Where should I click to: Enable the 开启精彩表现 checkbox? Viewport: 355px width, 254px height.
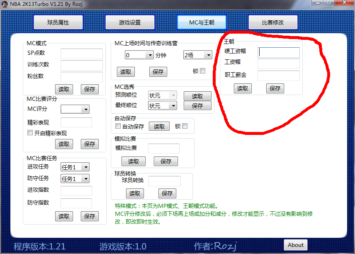pos(30,132)
